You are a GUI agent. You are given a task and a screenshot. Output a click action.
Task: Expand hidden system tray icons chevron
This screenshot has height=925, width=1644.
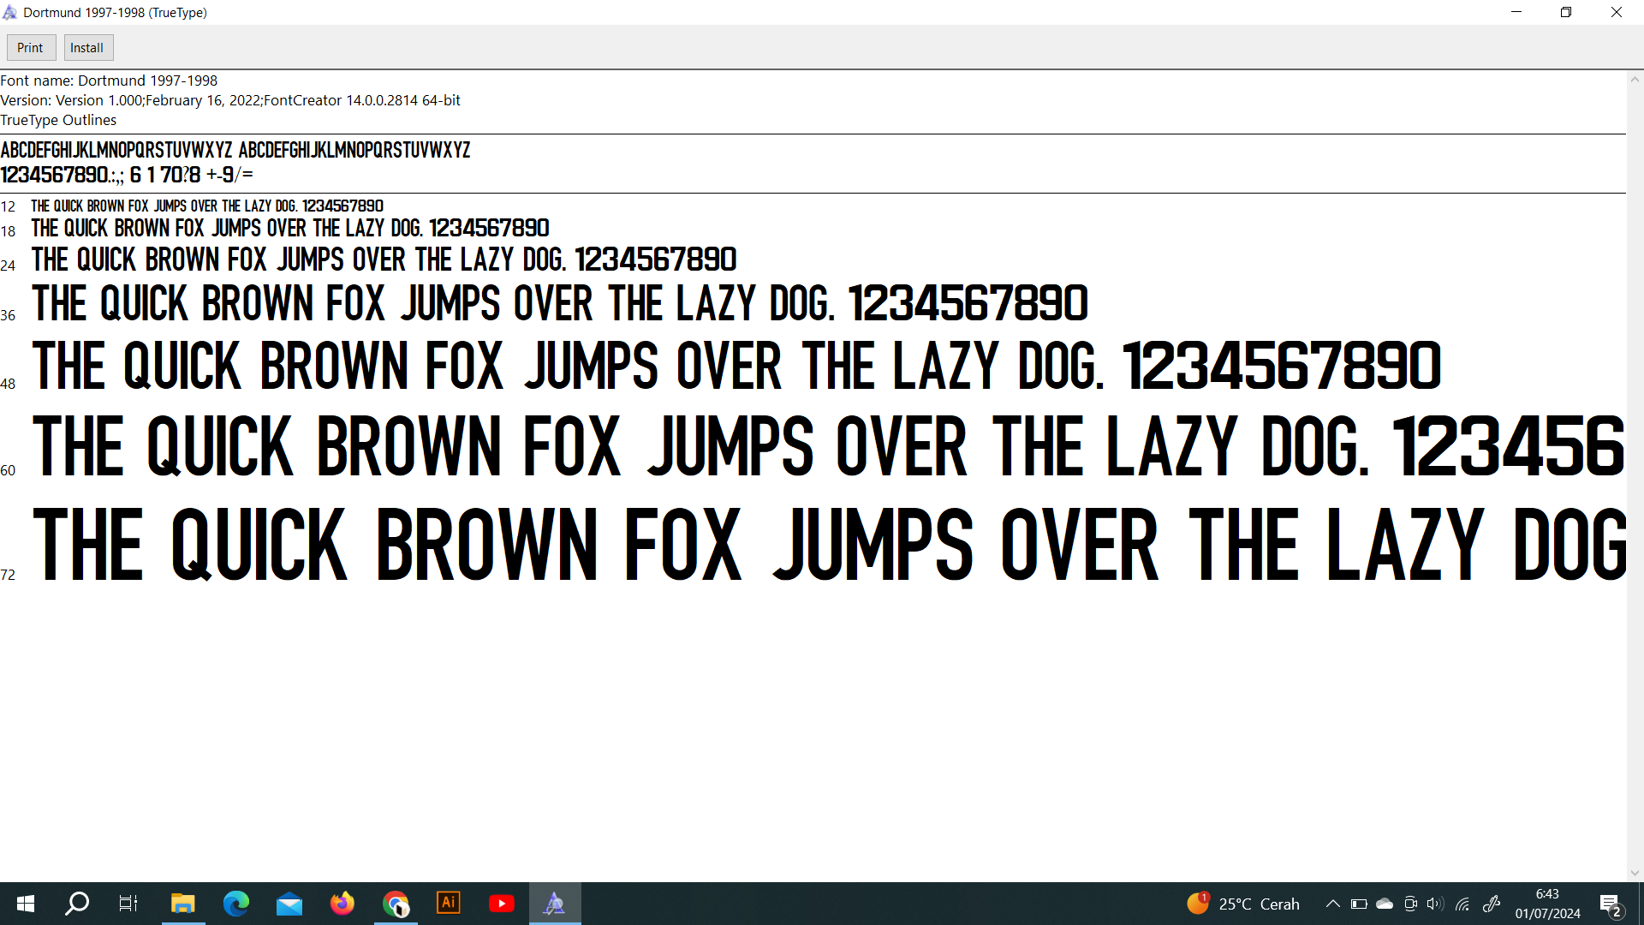coord(1333,904)
